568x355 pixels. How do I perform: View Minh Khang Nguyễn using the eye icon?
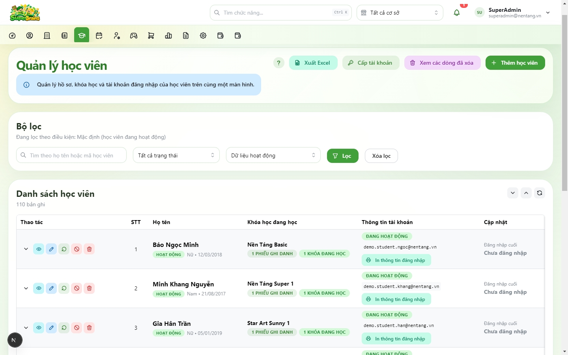(39, 288)
